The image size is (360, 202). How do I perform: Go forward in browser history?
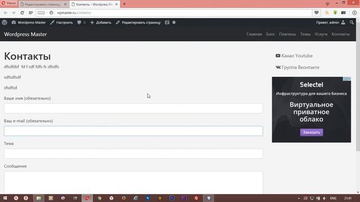click(13, 13)
